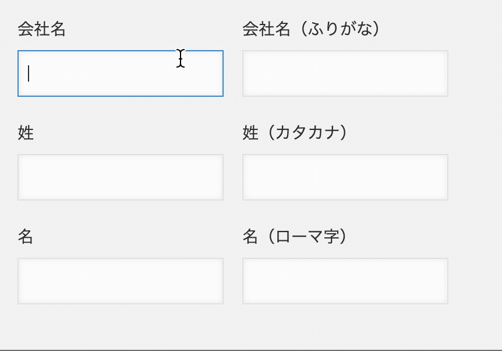Click the 姓(カタカナ) label text
The image size is (502, 351).
295,133
